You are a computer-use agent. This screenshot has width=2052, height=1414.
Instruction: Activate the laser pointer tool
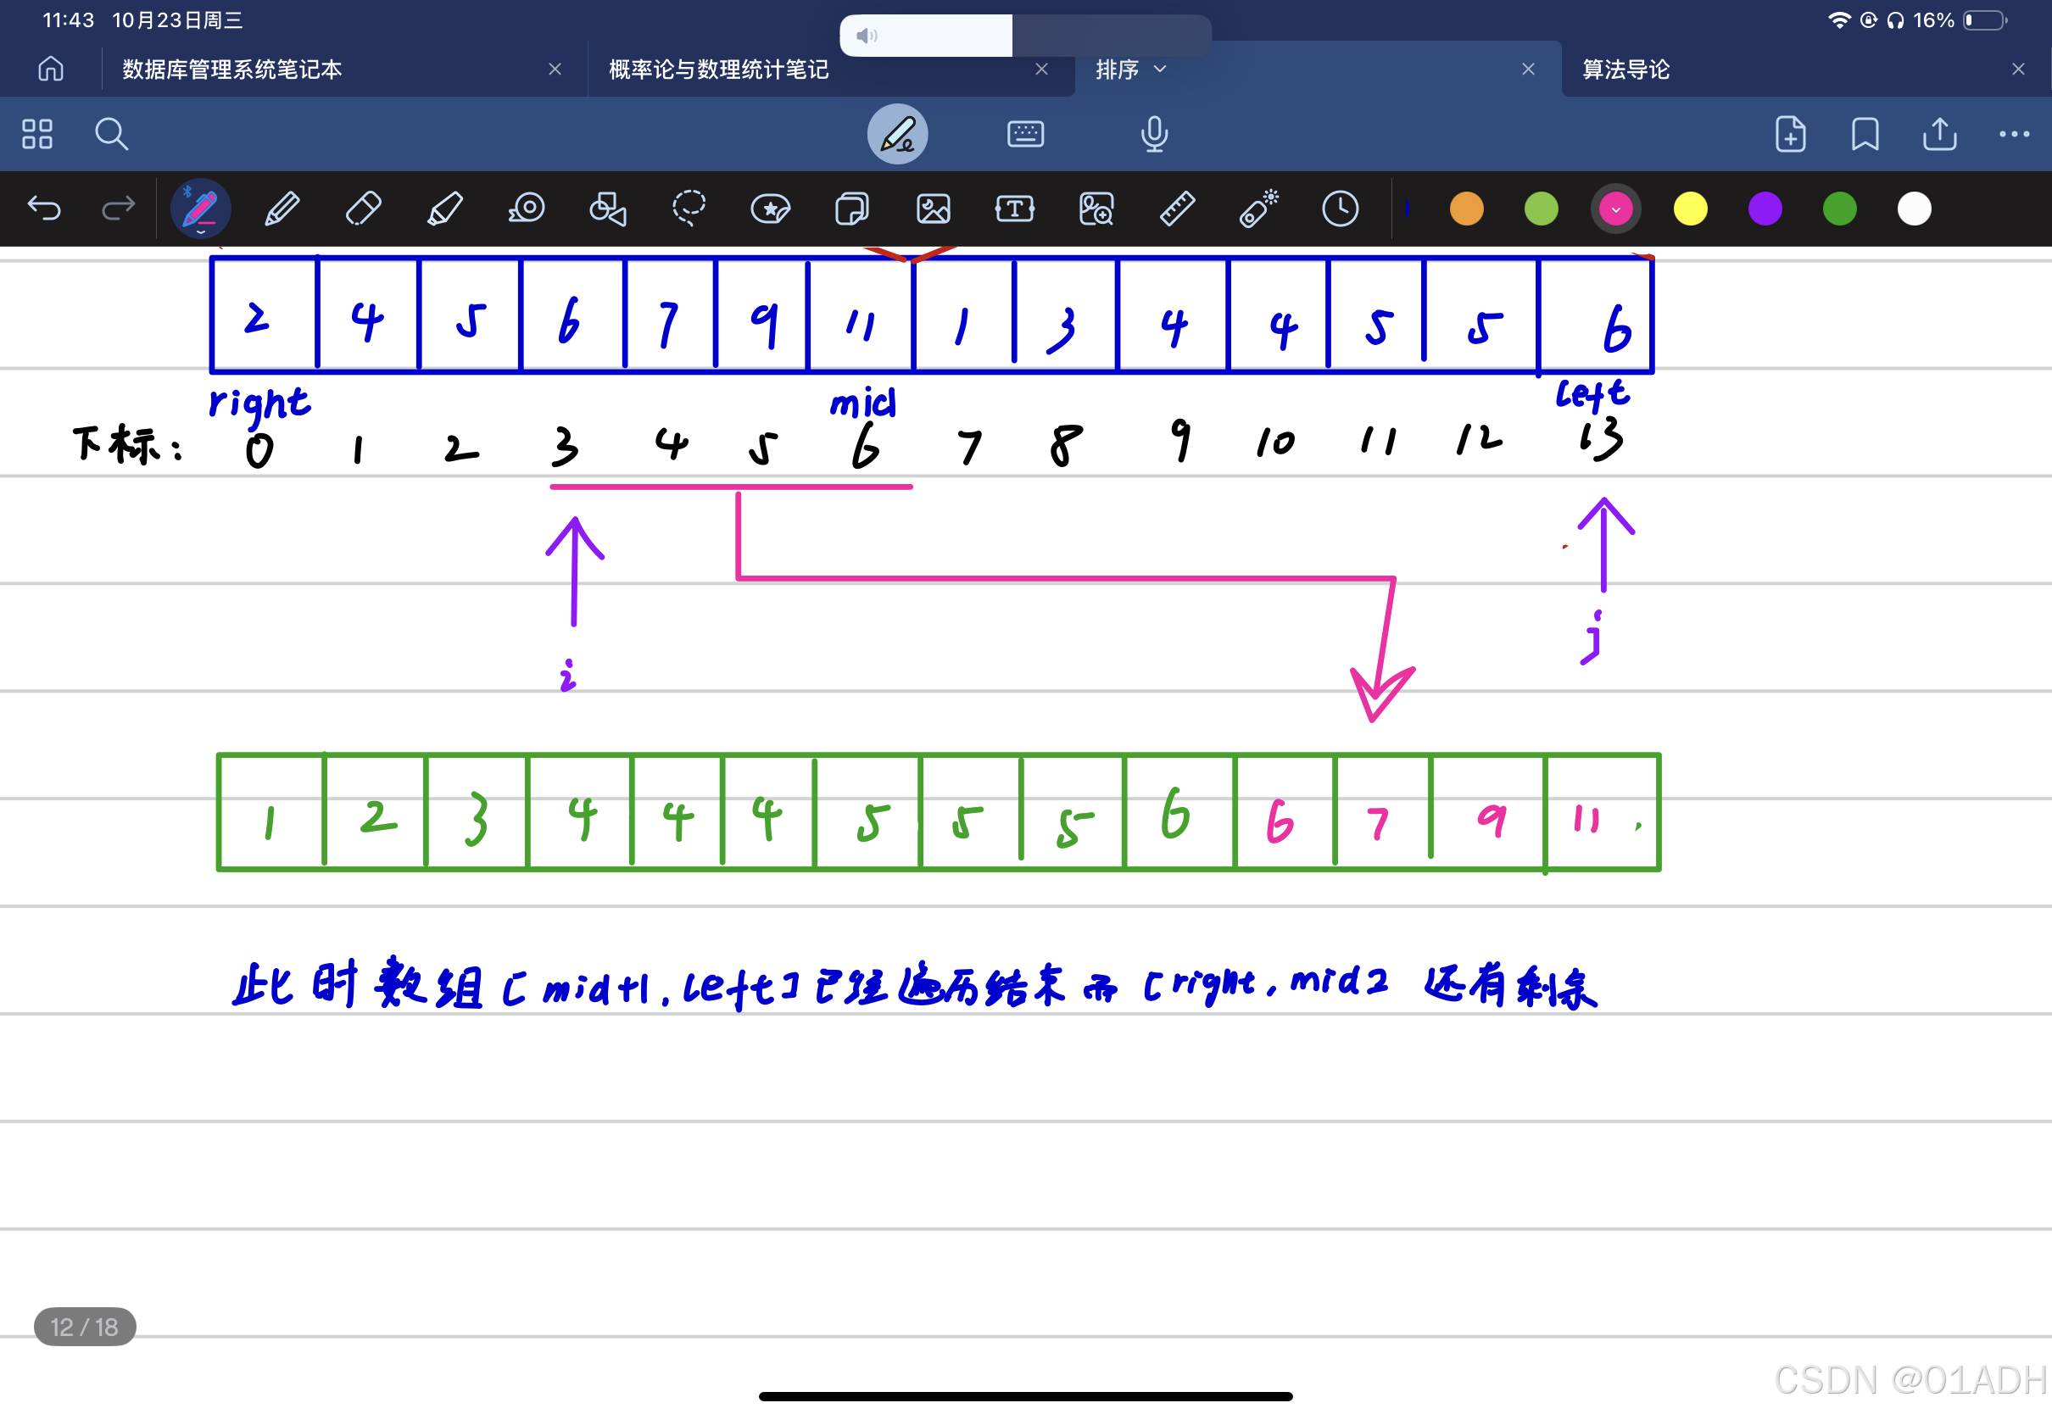(x=1258, y=209)
